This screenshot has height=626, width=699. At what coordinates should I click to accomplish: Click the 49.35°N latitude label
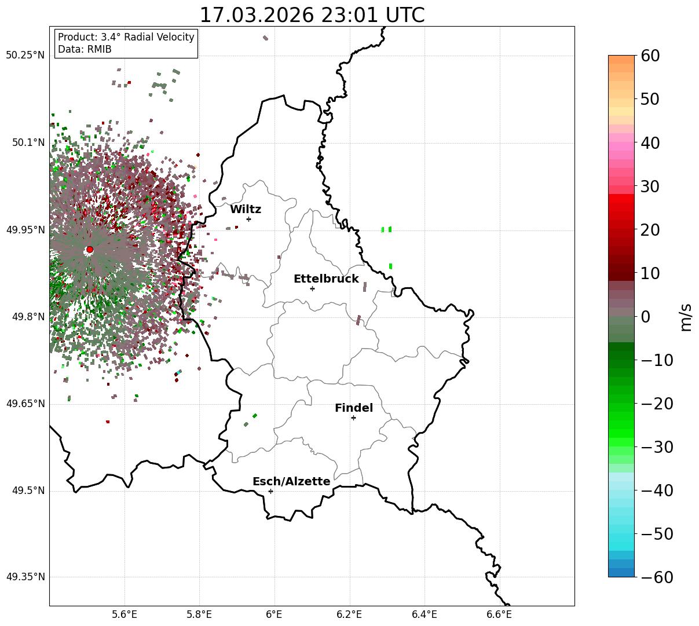(x=25, y=577)
